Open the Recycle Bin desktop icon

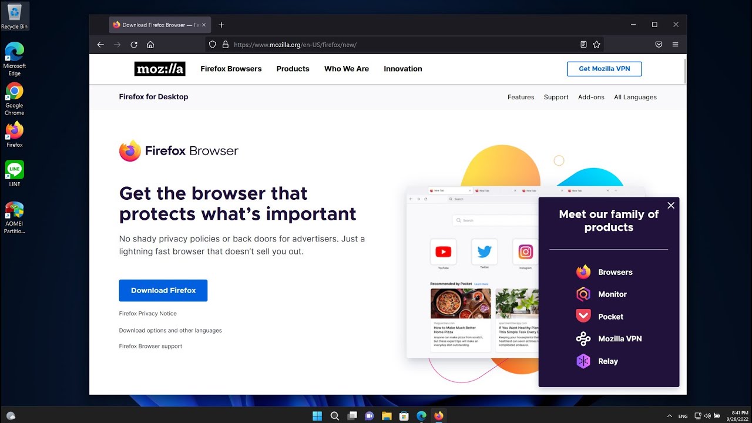pyautogui.click(x=15, y=16)
